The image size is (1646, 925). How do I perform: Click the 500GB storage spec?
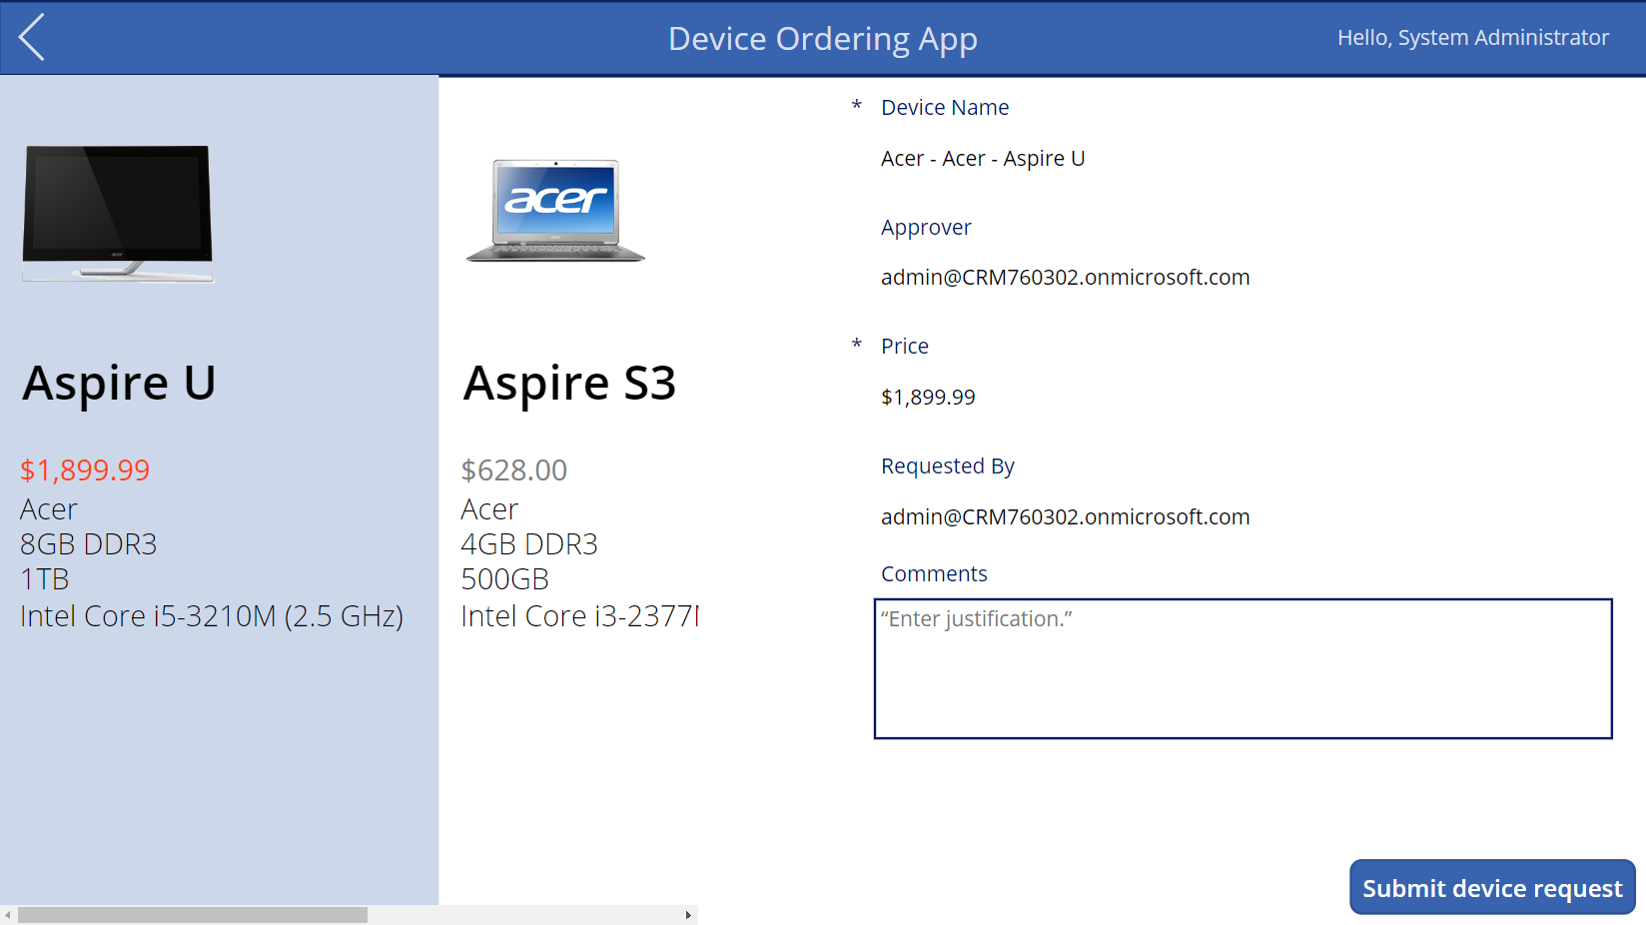(505, 579)
